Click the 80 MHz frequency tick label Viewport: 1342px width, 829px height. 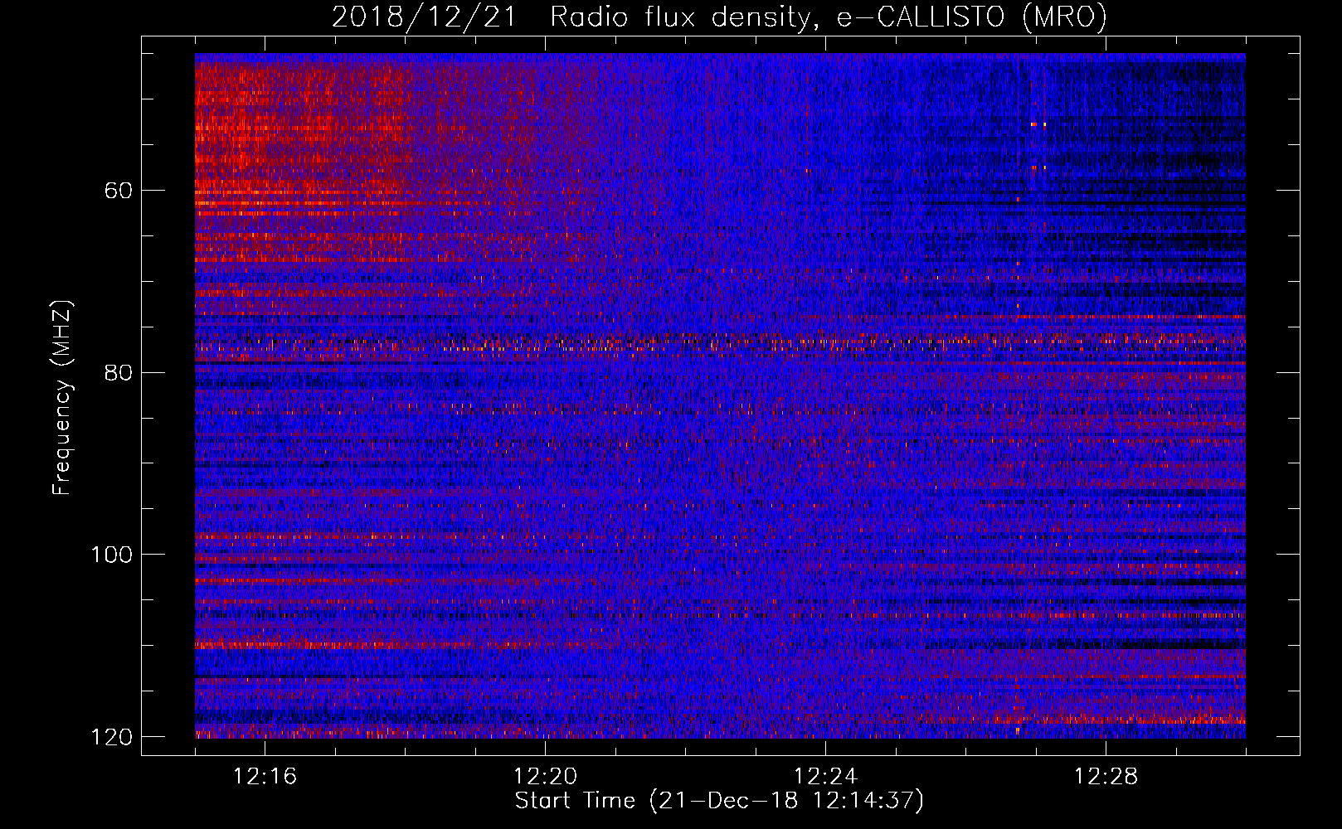119,372
